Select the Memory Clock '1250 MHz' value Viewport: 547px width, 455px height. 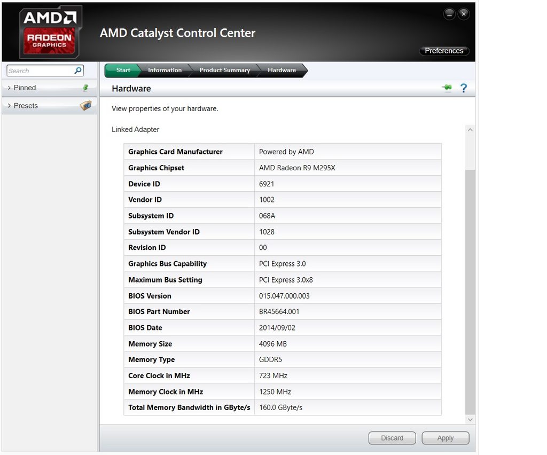pyautogui.click(x=275, y=391)
